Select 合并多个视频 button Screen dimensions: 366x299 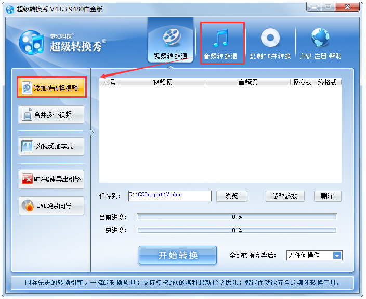click(x=51, y=115)
